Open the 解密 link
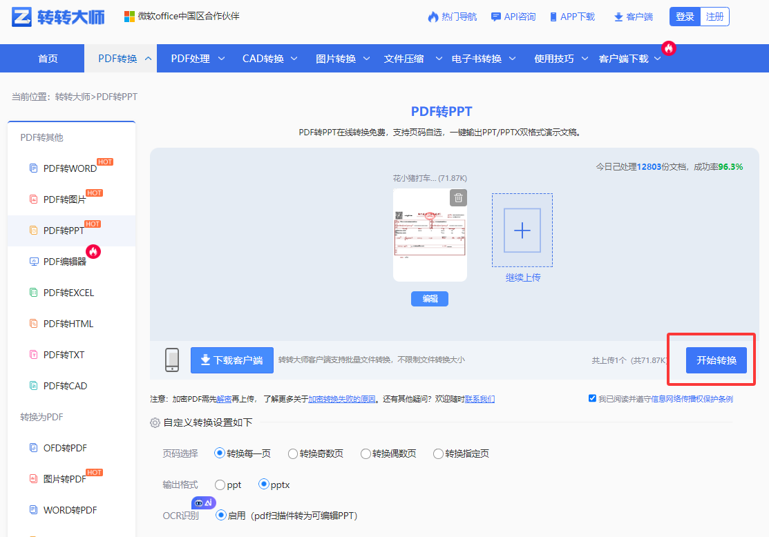 click(224, 399)
